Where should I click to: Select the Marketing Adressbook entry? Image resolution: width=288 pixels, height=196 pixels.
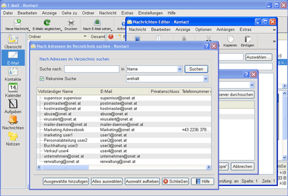(x=124, y=130)
